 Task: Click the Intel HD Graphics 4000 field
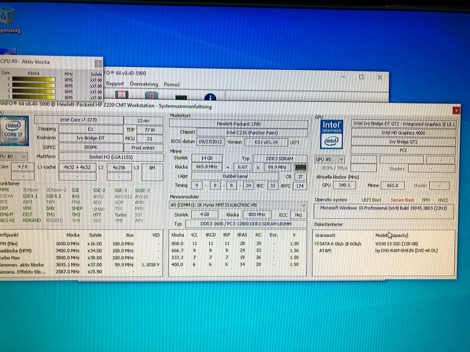(x=403, y=133)
